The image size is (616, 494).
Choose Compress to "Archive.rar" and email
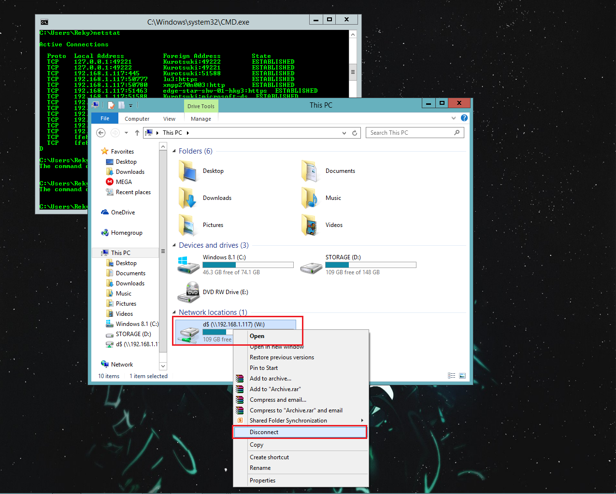click(x=301, y=410)
